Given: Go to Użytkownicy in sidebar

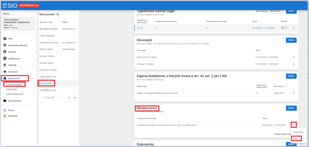Looking at the screenshot, I should [x=5, y=59].
